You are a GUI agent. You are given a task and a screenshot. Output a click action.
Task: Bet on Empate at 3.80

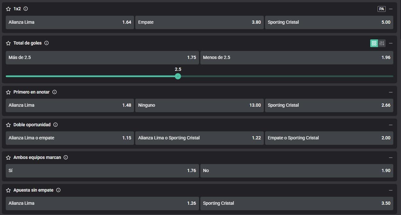(199, 22)
